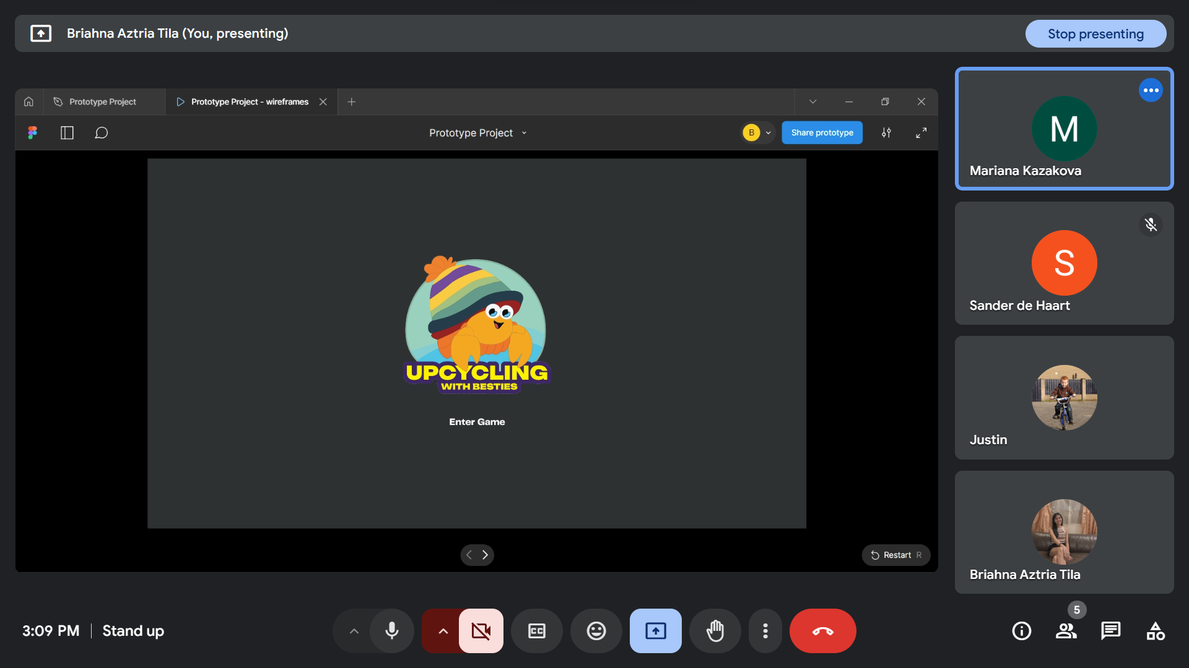Screen dimensions: 1189x668
Task: Open prototype options settings icon
Action: (886, 133)
